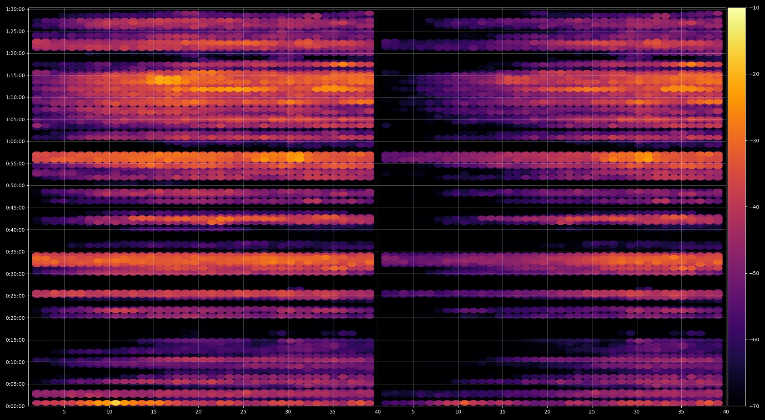Click the 0:35:00 time axis label
Image resolution: width=765 pixels, height=420 pixels.
pos(15,252)
